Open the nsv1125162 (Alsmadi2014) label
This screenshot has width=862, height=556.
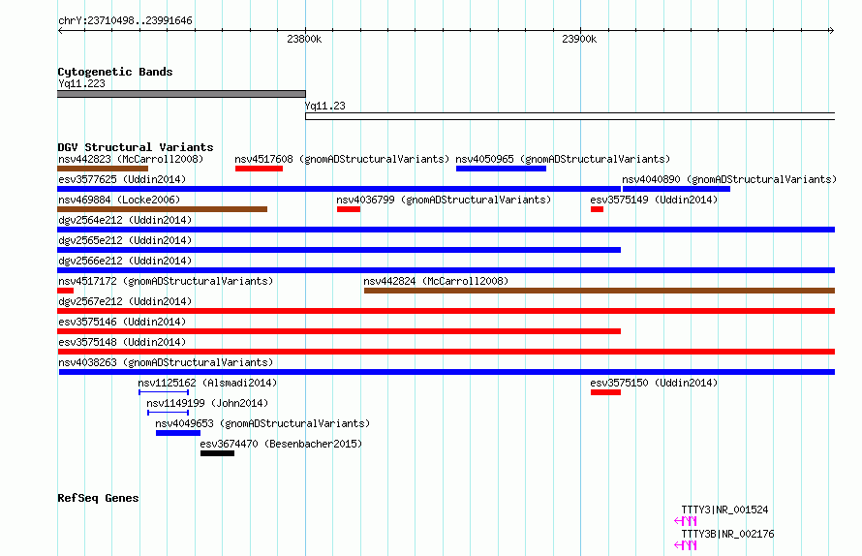[x=207, y=383]
